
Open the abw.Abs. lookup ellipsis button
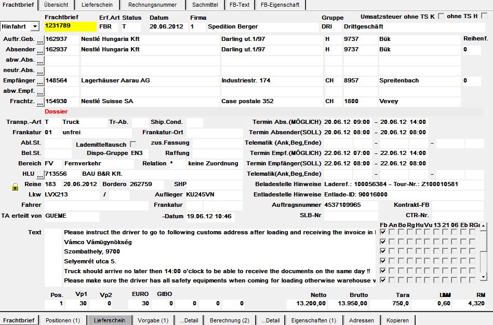click(x=40, y=61)
